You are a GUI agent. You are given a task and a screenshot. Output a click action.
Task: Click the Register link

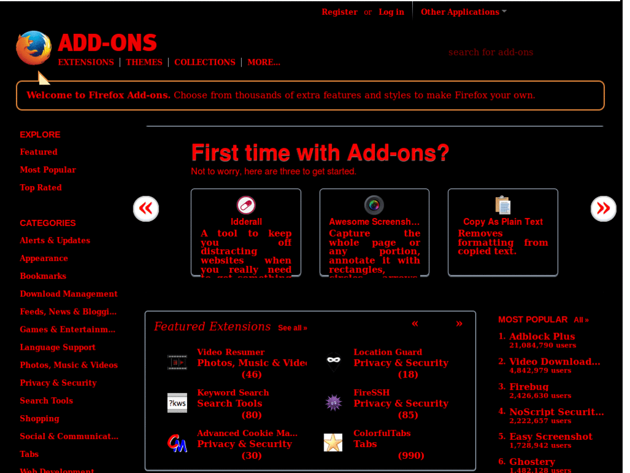tap(340, 12)
